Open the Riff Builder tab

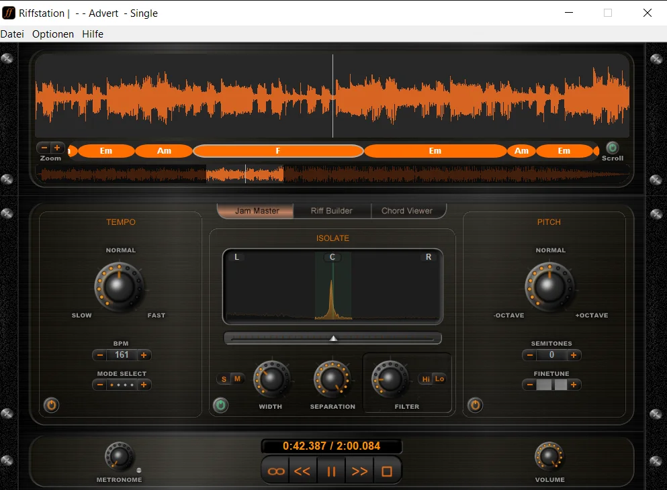point(332,211)
